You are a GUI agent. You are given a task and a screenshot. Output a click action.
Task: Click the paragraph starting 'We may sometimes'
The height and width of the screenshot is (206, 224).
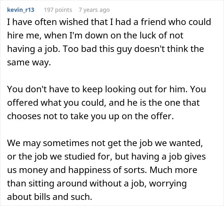pyautogui.click(x=107, y=170)
